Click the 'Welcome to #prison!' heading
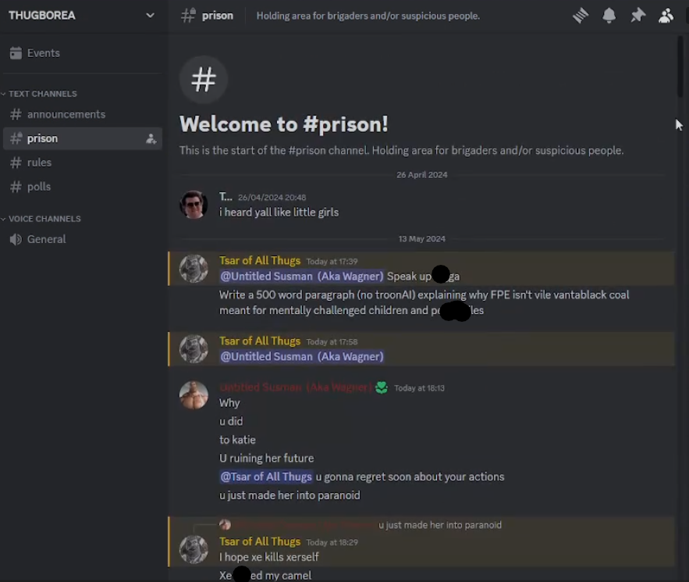 [x=284, y=124]
